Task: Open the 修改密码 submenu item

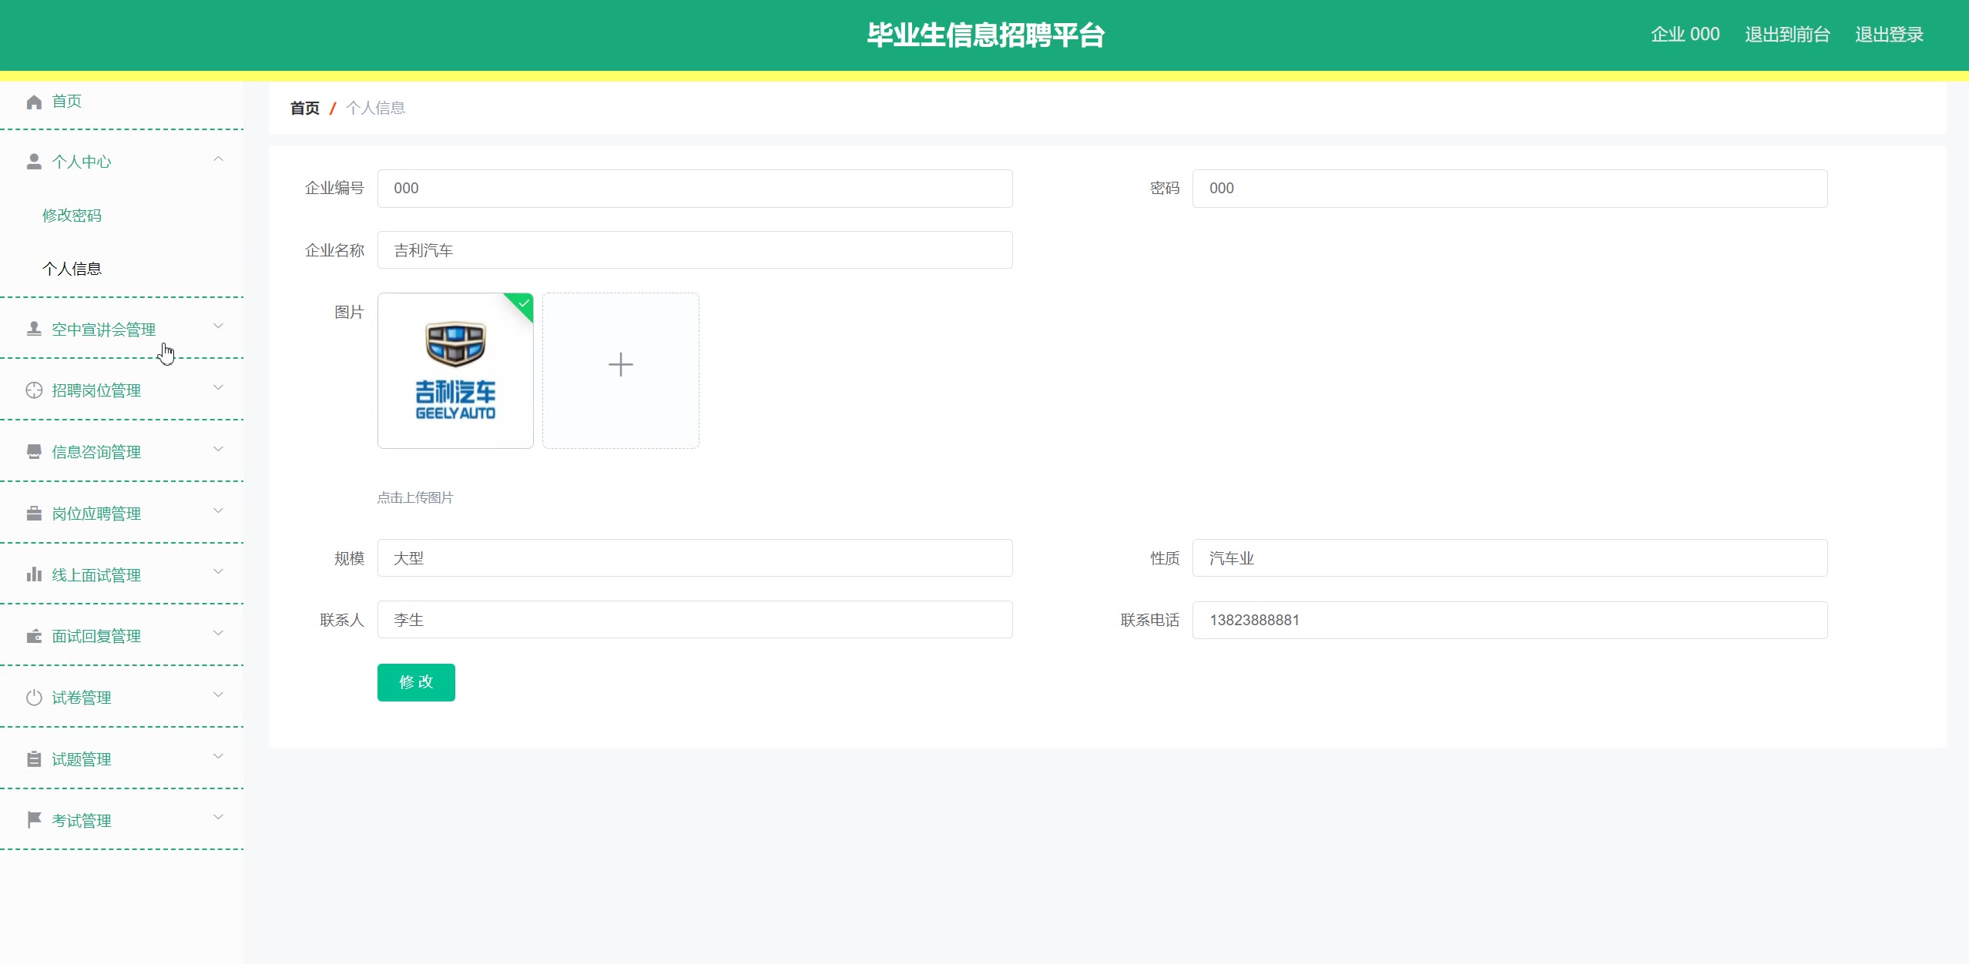Action: tap(122, 216)
